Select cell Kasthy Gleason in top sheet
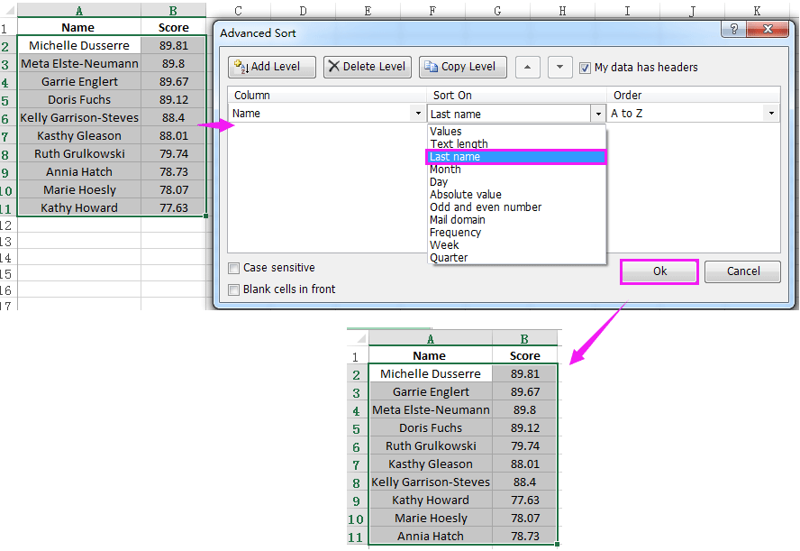The image size is (800, 551). click(79, 136)
